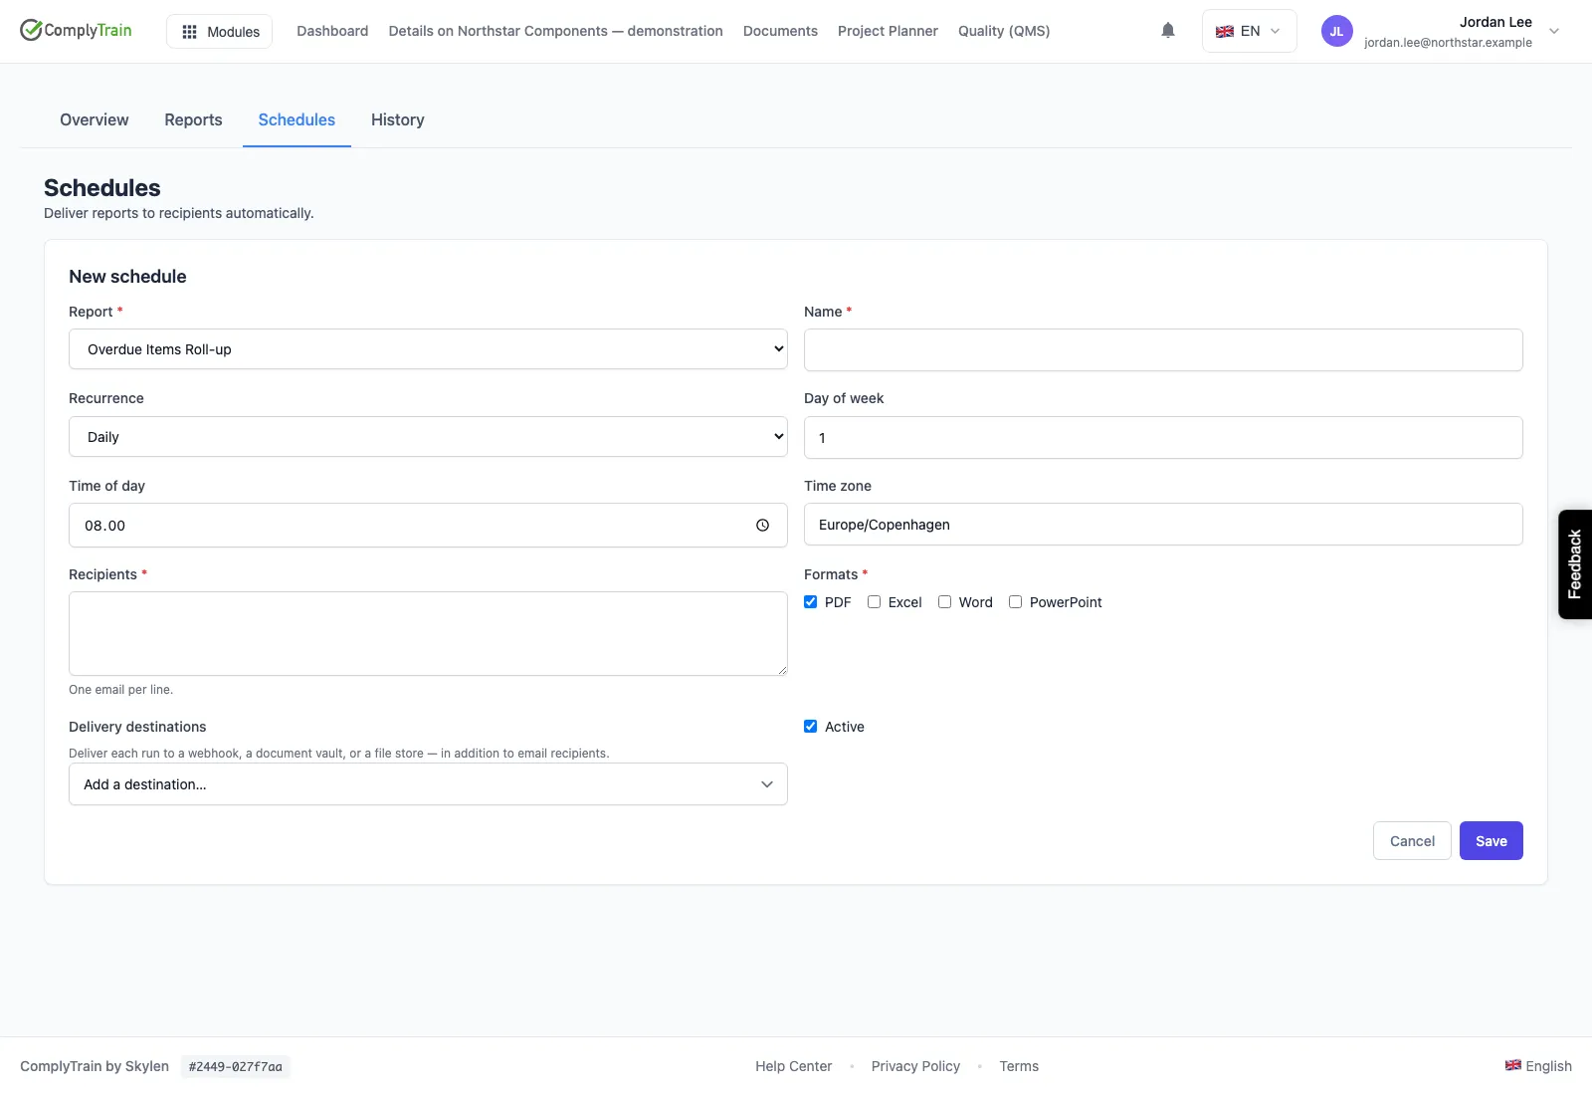
Task: Select the Schedules tab
Action: pyautogui.click(x=297, y=120)
